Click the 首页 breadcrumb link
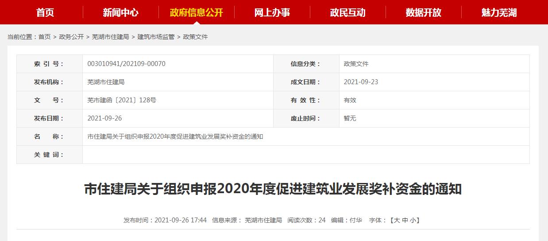This screenshot has width=548, height=241. [44, 37]
